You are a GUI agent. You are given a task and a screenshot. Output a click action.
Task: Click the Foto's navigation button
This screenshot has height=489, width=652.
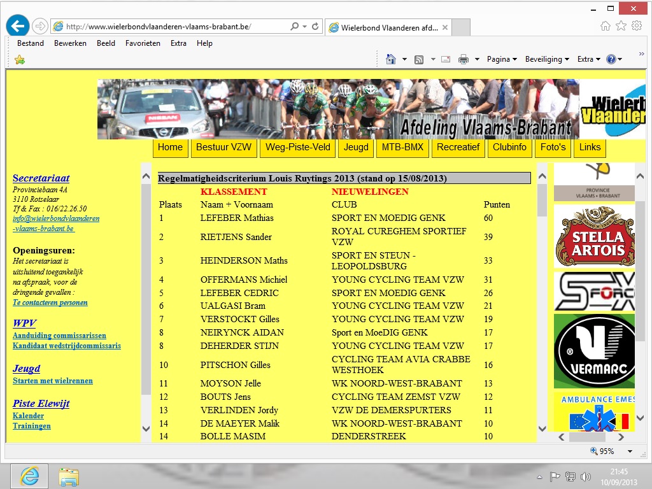(553, 148)
